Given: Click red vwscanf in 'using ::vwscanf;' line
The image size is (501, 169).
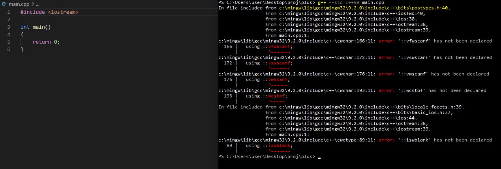Looking at the screenshot, I should [x=278, y=79].
